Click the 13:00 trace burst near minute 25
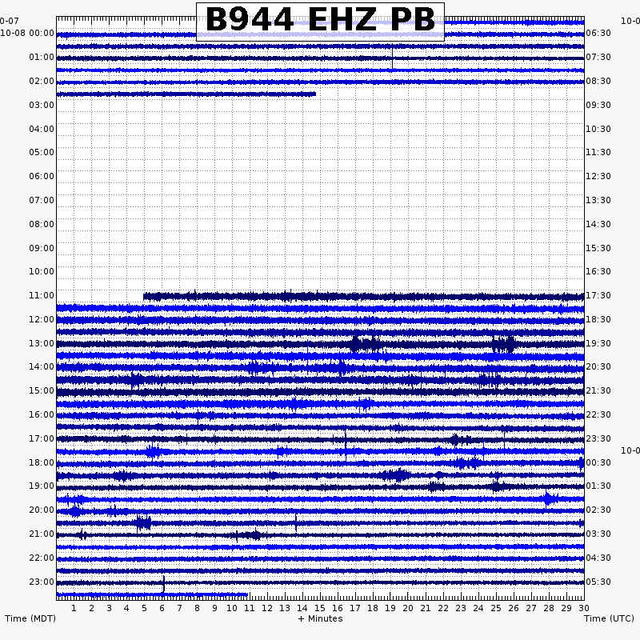This screenshot has width=640, height=640. click(x=504, y=344)
